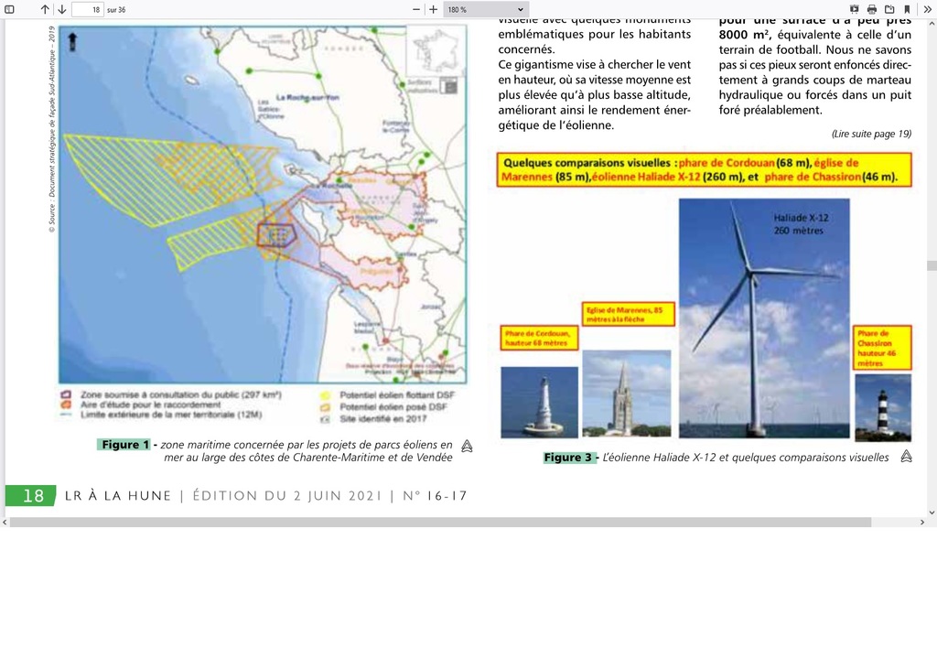The height and width of the screenshot is (669, 937).
Task: Click the 'foré préalablement.' line
Action: pos(770,110)
